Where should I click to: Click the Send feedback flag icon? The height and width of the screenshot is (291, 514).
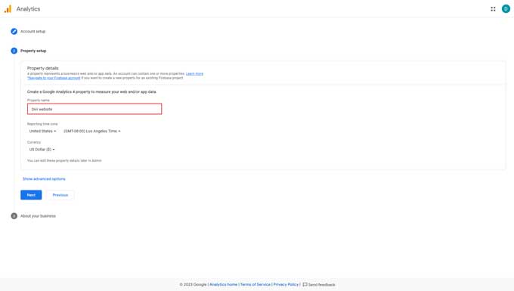click(x=305, y=284)
